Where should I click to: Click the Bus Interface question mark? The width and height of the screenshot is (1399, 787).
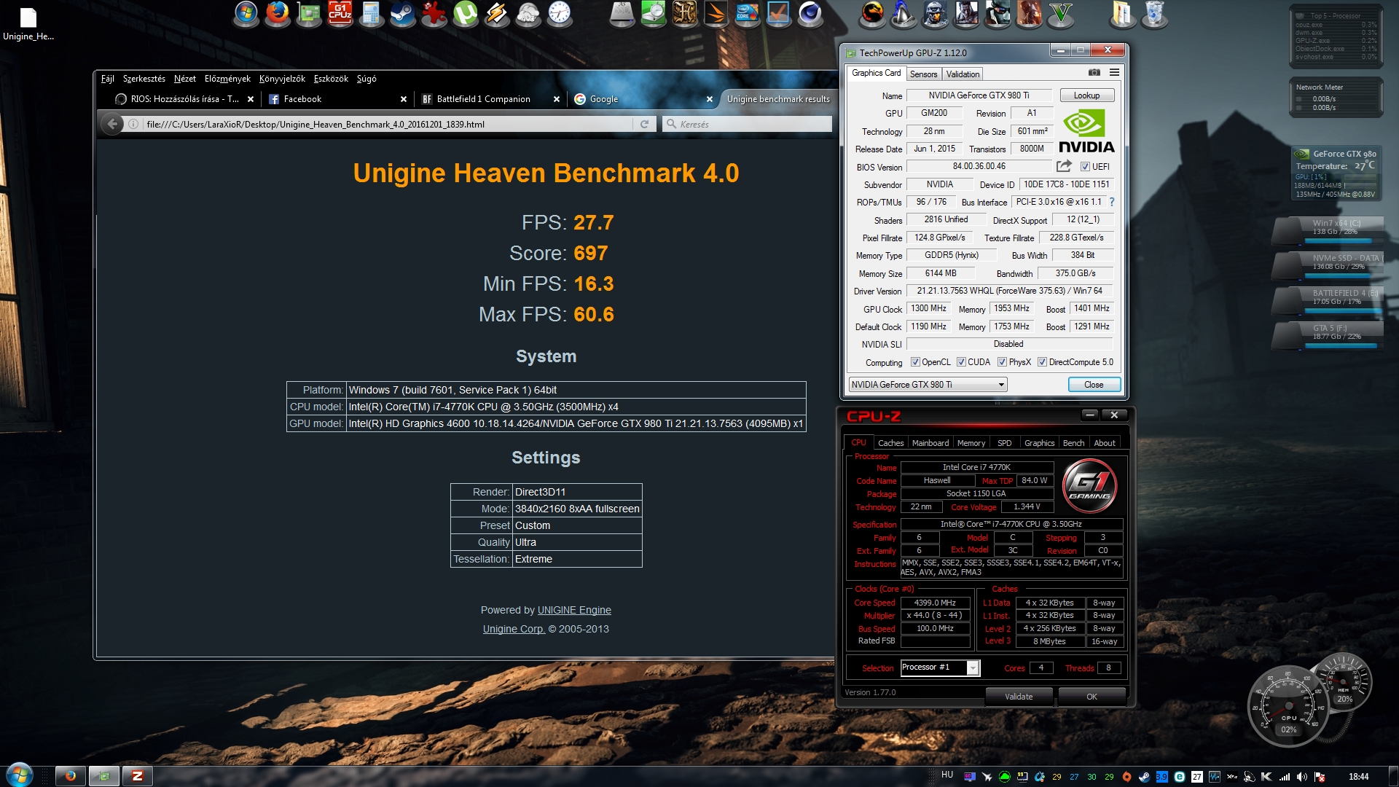coord(1112,203)
